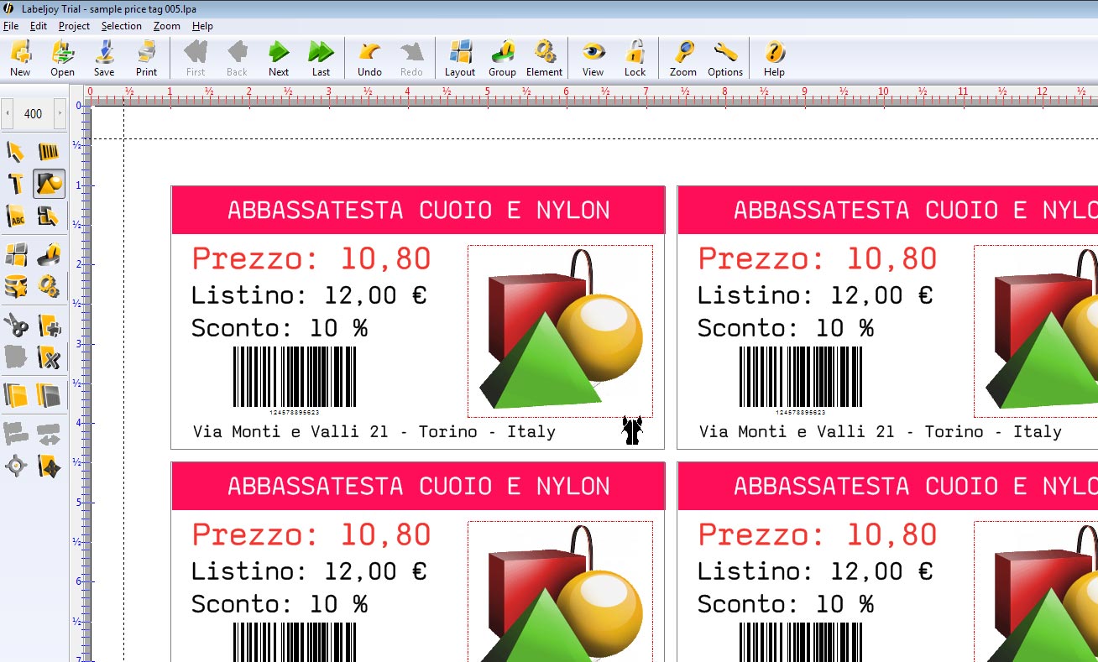This screenshot has width=1098, height=662.
Task: Open the Help menu in menu bar
Action: 202,26
